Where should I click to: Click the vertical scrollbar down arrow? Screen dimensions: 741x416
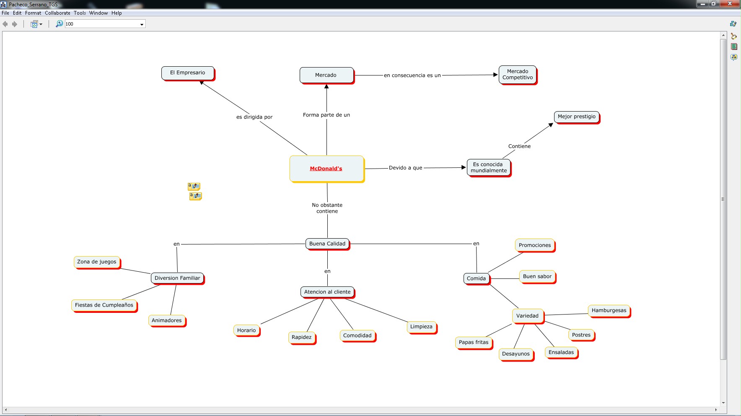pyautogui.click(x=723, y=403)
